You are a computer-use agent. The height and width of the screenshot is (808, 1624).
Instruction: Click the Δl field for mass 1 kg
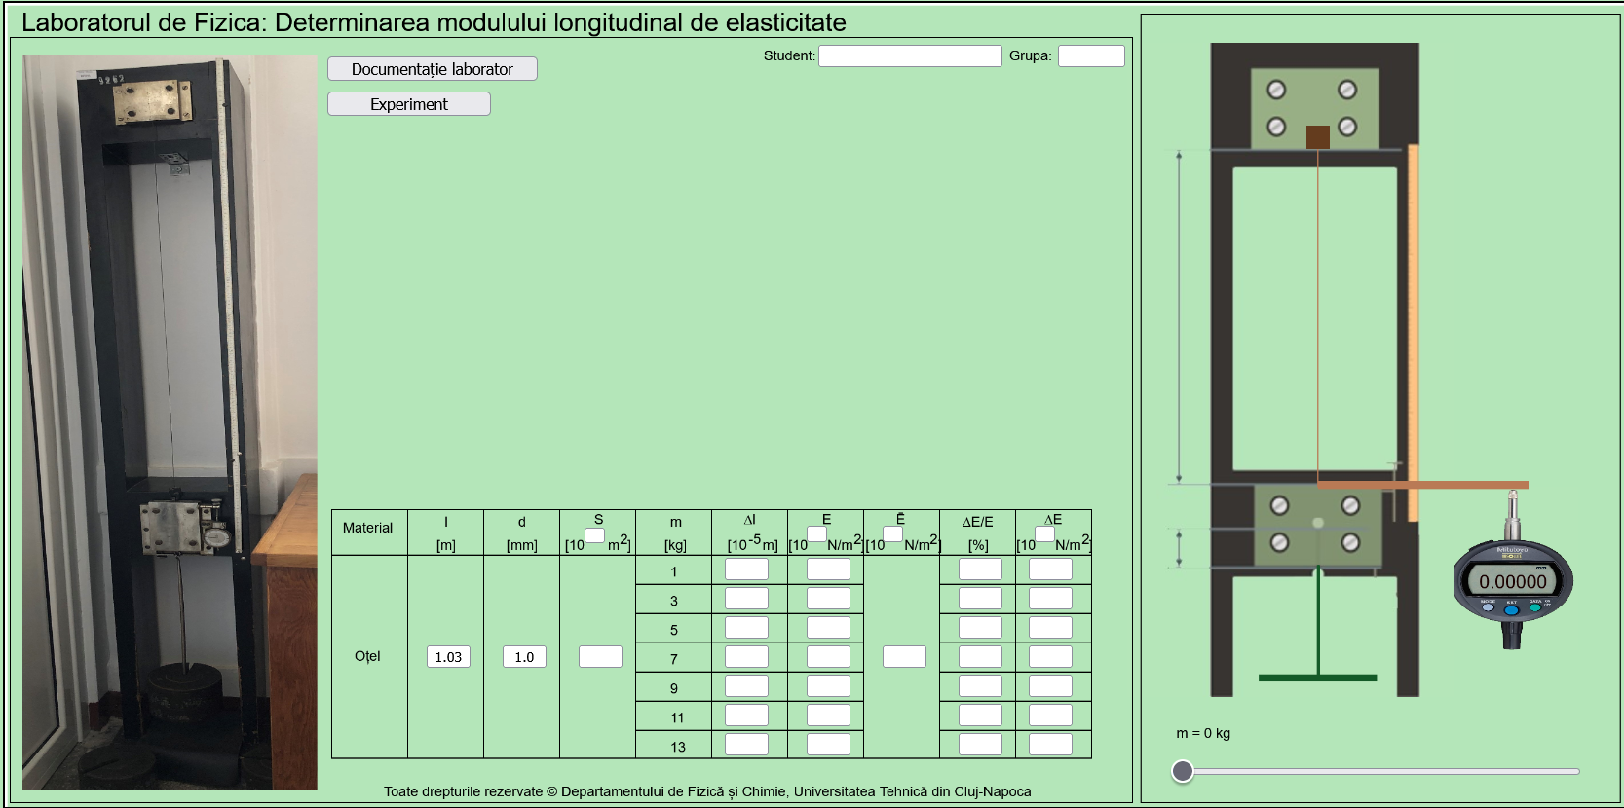(746, 569)
